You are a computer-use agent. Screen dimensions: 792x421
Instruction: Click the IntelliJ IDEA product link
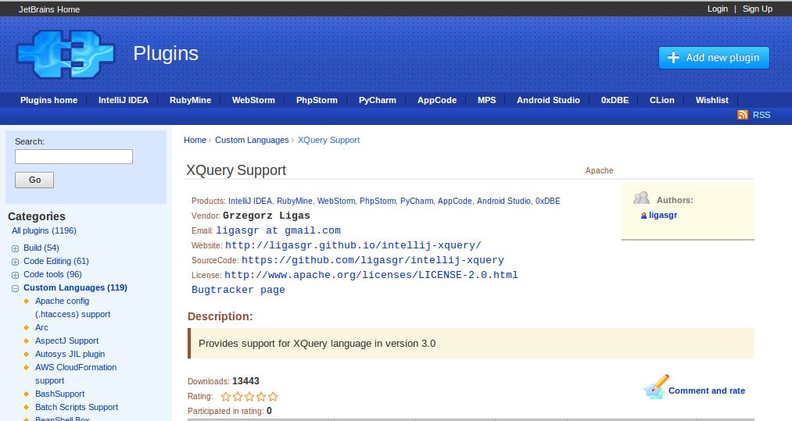(x=250, y=201)
